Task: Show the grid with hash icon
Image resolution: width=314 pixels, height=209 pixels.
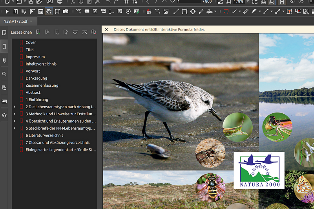Action: click(126, 2)
